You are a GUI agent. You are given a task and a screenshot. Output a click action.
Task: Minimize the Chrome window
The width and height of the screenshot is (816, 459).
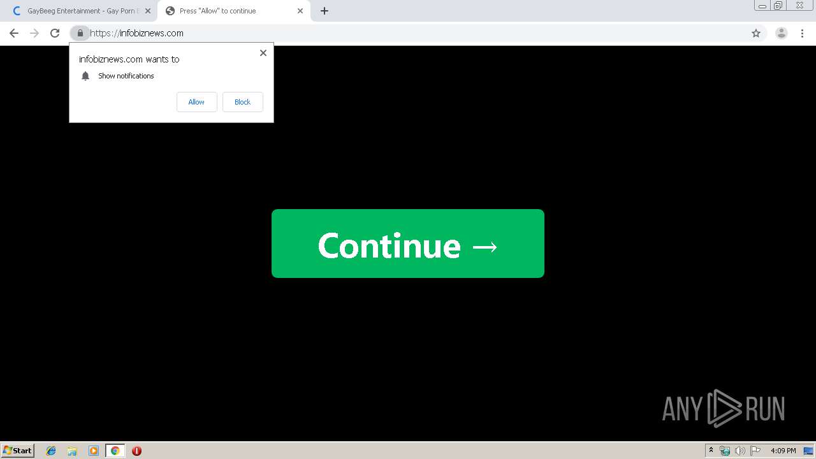[762, 6]
